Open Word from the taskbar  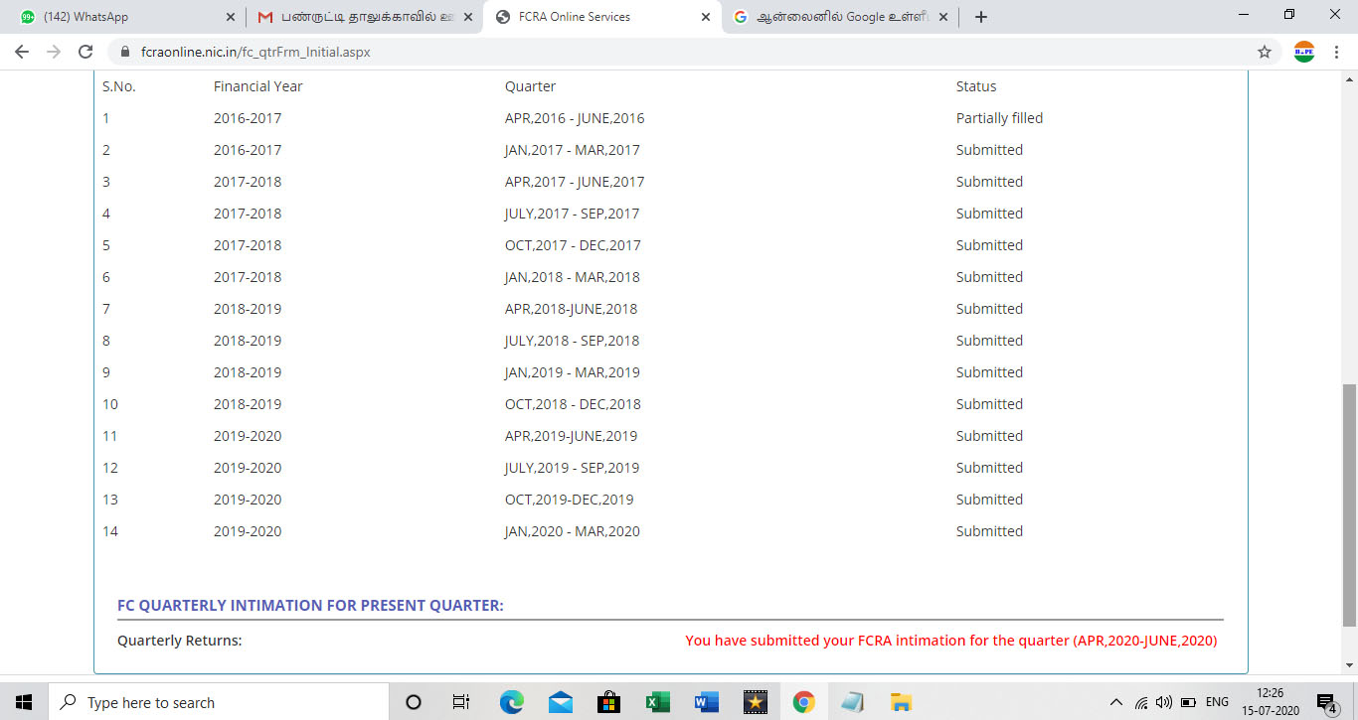706,702
